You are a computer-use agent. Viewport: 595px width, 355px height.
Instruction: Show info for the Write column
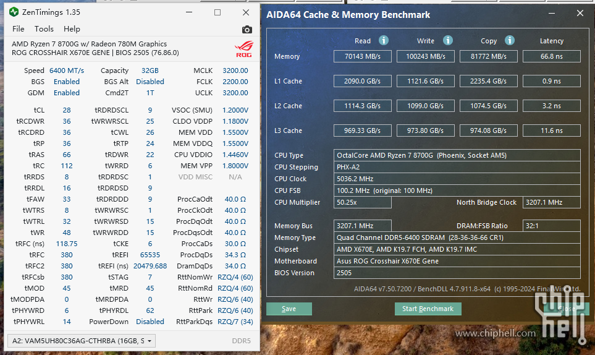coord(448,40)
